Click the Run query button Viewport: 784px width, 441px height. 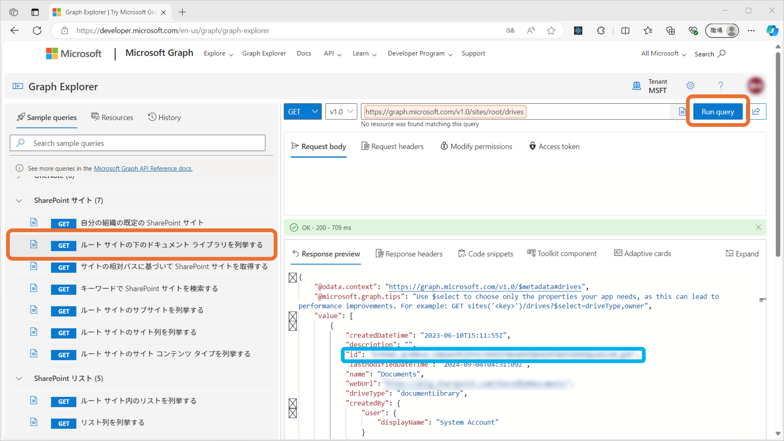tap(718, 111)
